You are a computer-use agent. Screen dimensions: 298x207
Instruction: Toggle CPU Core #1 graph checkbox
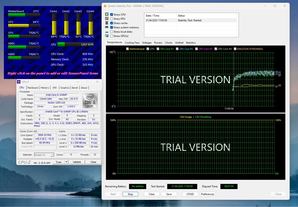pyautogui.click(x=158, y=49)
